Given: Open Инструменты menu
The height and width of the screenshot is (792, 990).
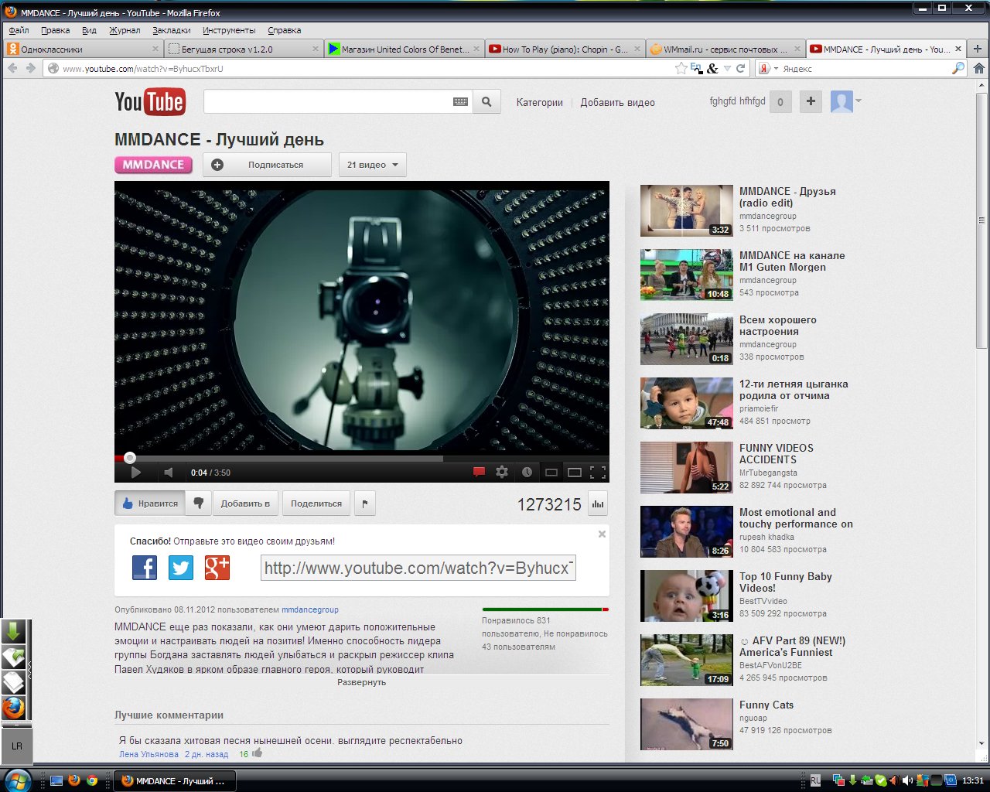Looking at the screenshot, I should tap(229, 30).
